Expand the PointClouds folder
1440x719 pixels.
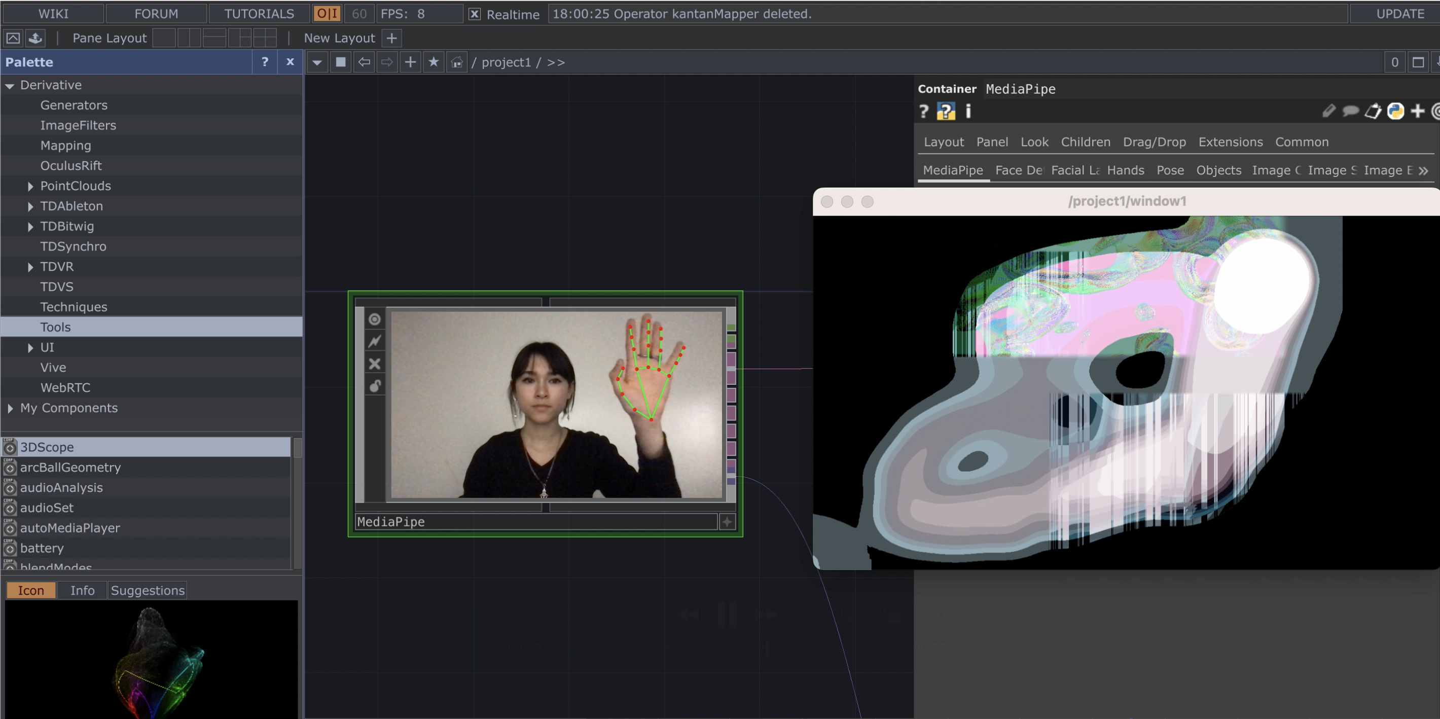click(30, 186)
